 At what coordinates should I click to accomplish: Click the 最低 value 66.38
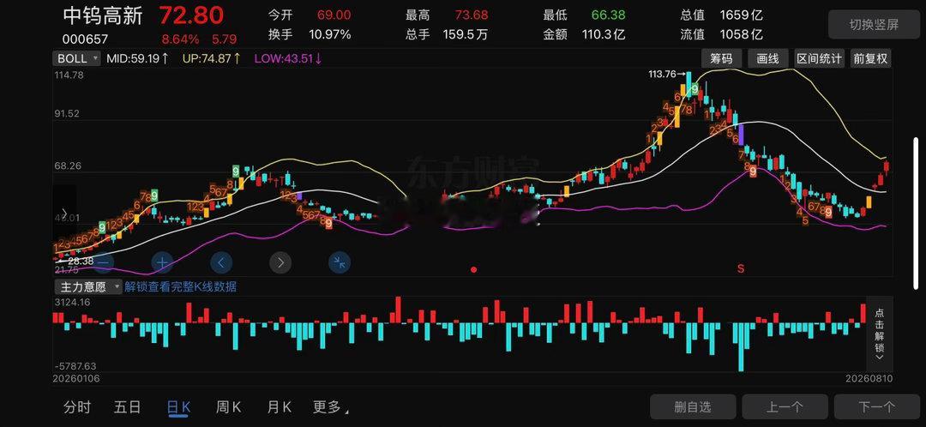click(x=608, y=15)
